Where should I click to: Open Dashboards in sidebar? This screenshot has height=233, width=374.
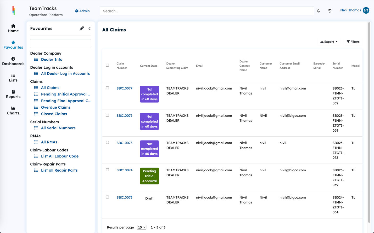click(x=13, y=61)
